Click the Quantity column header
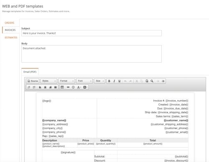This screenshot has width=209, height=162. pos(106,140)
